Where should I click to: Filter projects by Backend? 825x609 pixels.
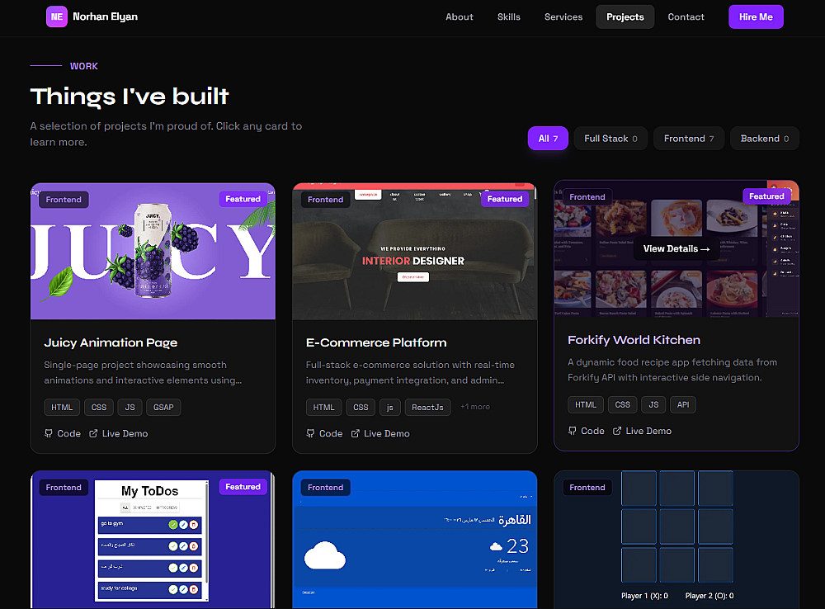coord(765,139)
